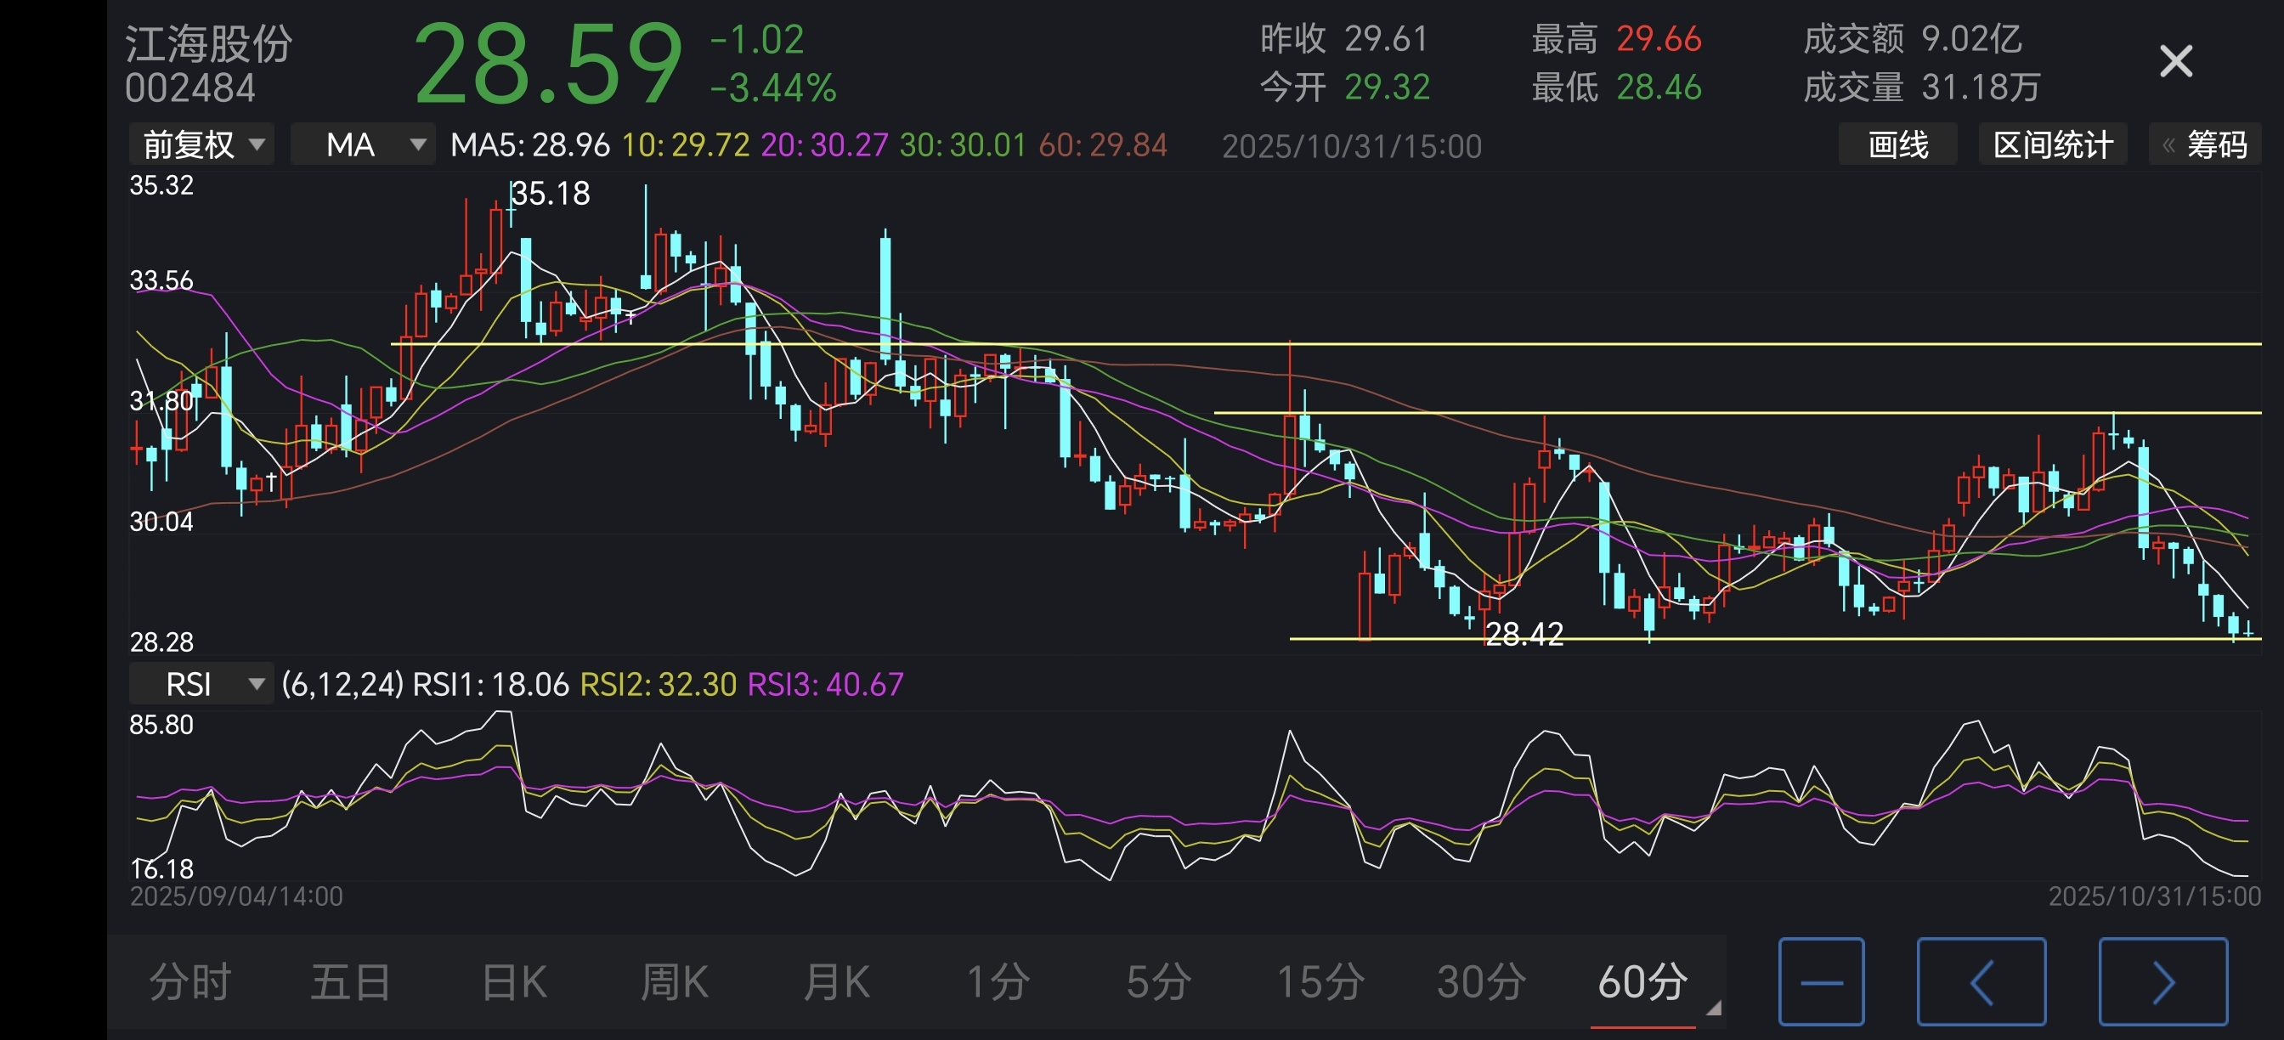Image resolution: width=2284 pixels, height=1040 pixels.
Task: Click the 28.42 low price label
Action: point(1524,633)
